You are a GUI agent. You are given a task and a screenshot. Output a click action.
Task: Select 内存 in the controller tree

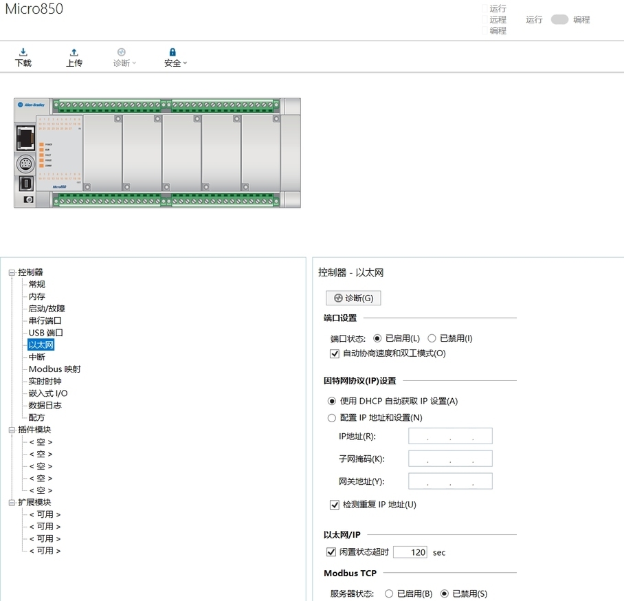(37, 296)
